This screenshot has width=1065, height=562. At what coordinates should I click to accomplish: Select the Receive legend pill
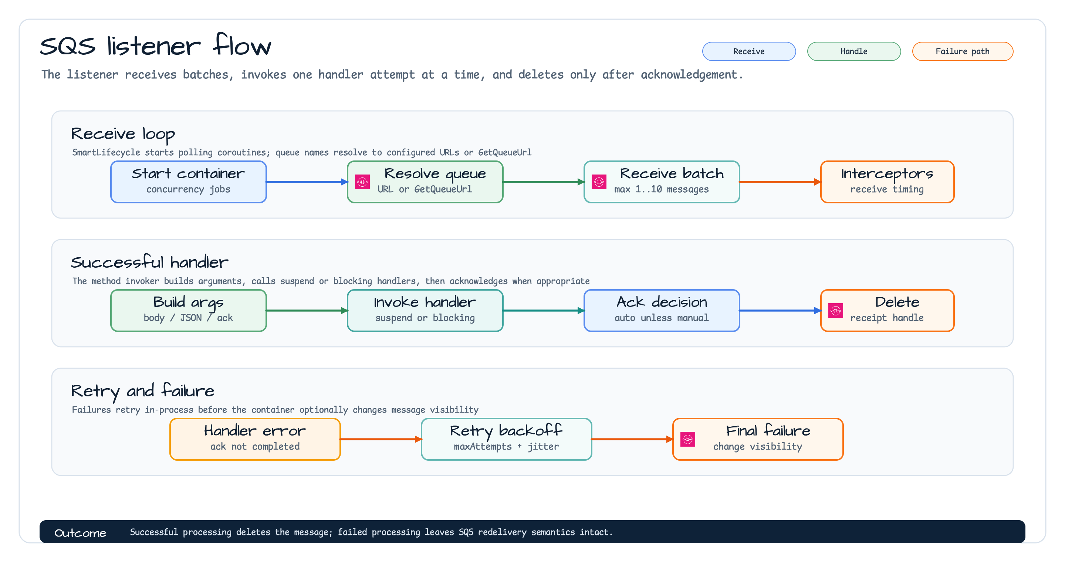749,51
